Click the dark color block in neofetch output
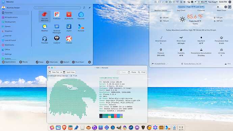Viewport: 233px width, 131px height. pos(101,116)
